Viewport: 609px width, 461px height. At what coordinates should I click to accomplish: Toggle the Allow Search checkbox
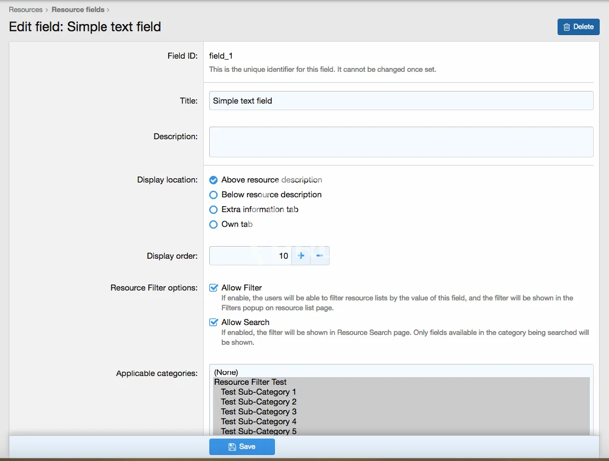click(x=214, y=322)
